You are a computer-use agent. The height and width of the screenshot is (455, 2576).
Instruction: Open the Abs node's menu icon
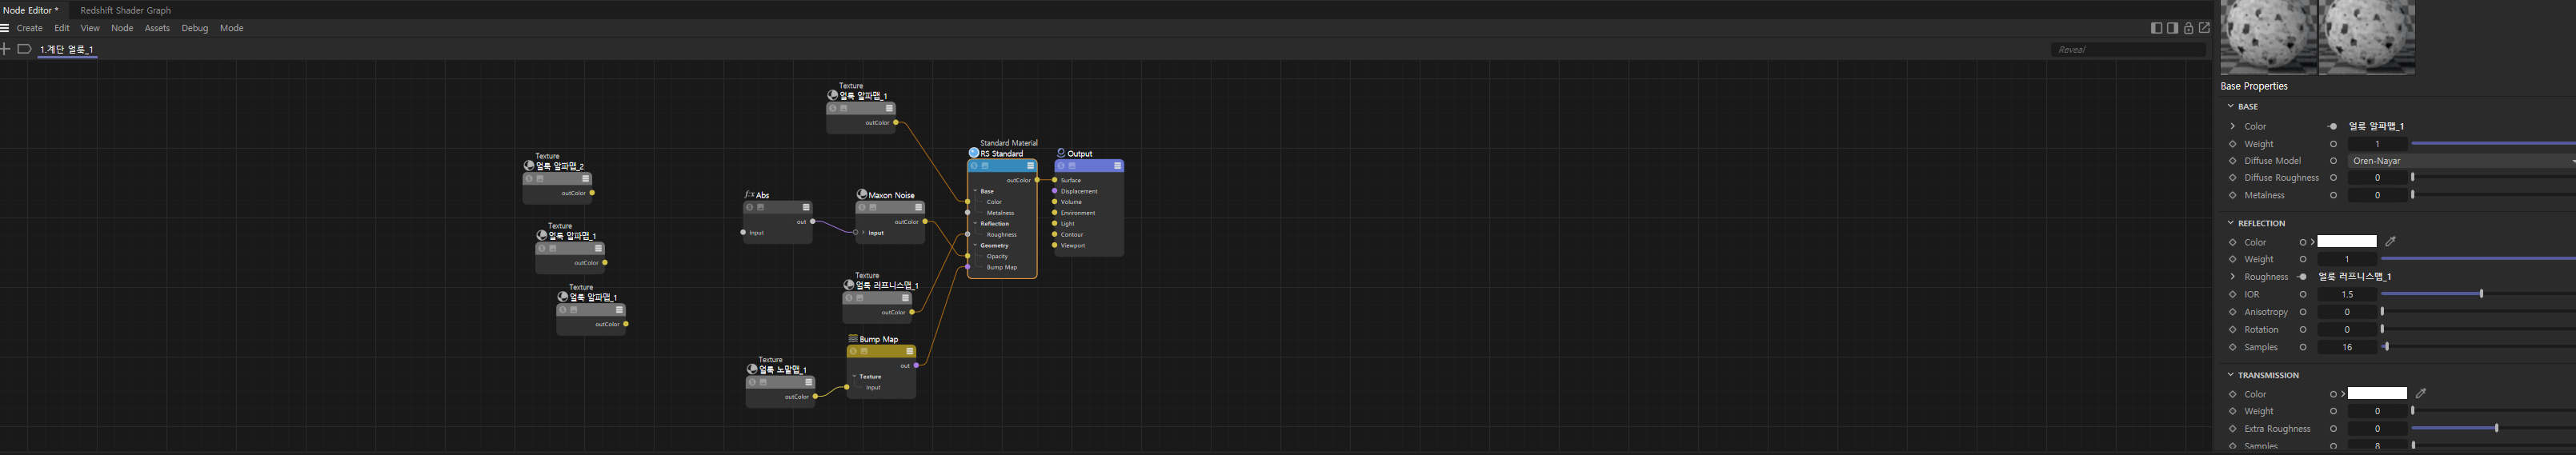(x=806, y=208)
